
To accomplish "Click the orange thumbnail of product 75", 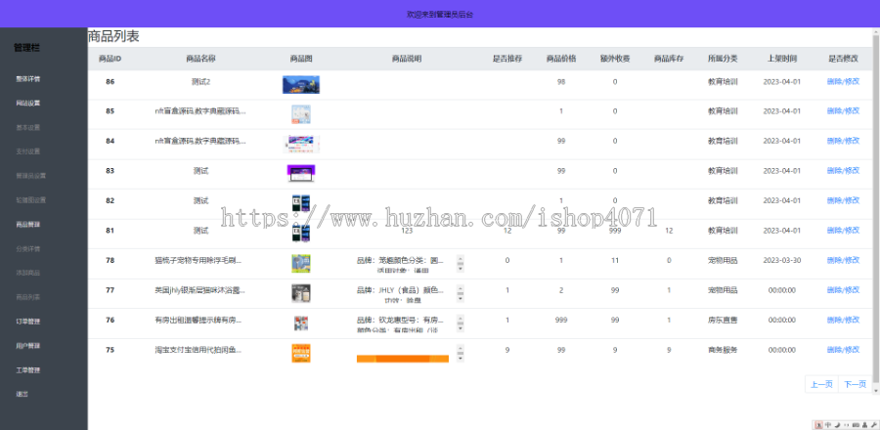I will pyautogui.click(x=301, y=353).
